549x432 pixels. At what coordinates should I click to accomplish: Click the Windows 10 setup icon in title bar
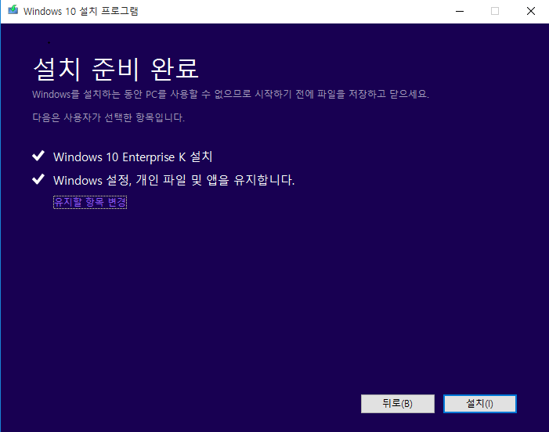(13, 10)
